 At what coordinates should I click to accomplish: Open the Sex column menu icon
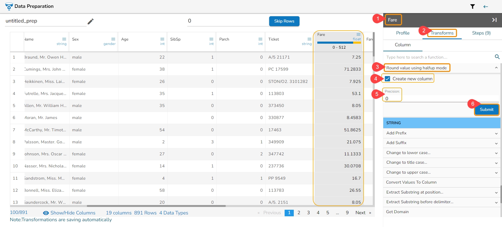(113, 39)
